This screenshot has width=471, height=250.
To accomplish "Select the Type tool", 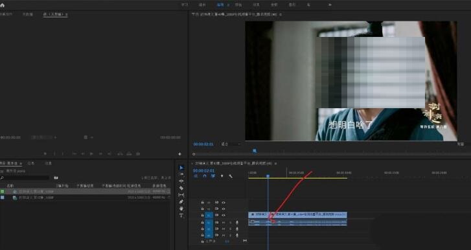I will pyautogui.click(x=181, y=216).
